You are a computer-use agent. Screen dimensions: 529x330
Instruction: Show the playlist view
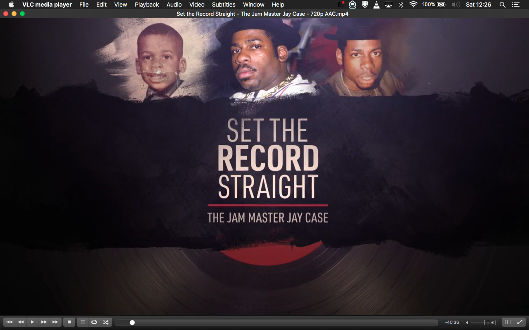tap(83, 322)
